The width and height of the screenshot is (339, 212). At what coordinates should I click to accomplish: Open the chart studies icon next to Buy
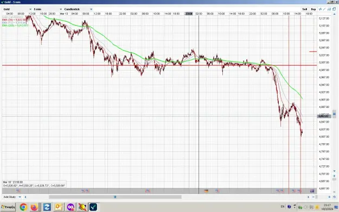point(320,9)
